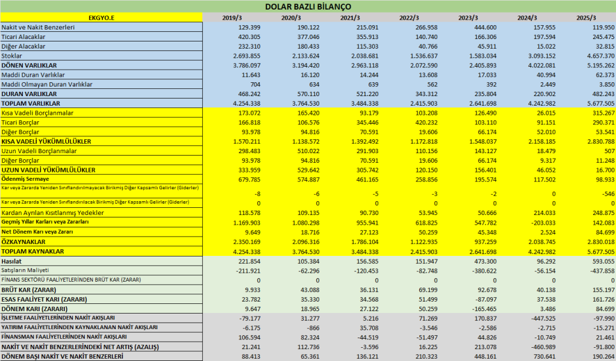Select the Kardan Ayrılan Kısıtlanmış Yedekler label
Image resolution: width=616 pixels, height=361 pixels.
[x=53, y=213]
